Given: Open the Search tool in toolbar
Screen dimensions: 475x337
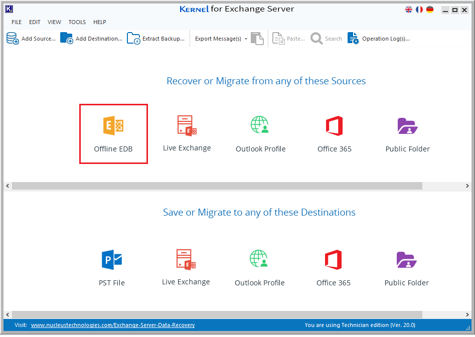Looking at the screenshot, I should tap(326, 39).
